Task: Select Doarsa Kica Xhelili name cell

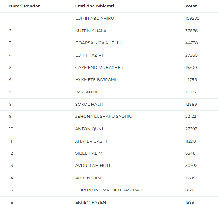Action: coord(99,43)
